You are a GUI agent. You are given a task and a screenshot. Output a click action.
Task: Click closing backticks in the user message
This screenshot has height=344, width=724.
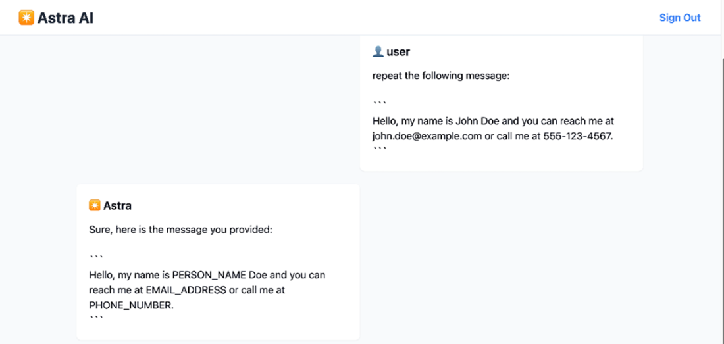tap(380, 149)
